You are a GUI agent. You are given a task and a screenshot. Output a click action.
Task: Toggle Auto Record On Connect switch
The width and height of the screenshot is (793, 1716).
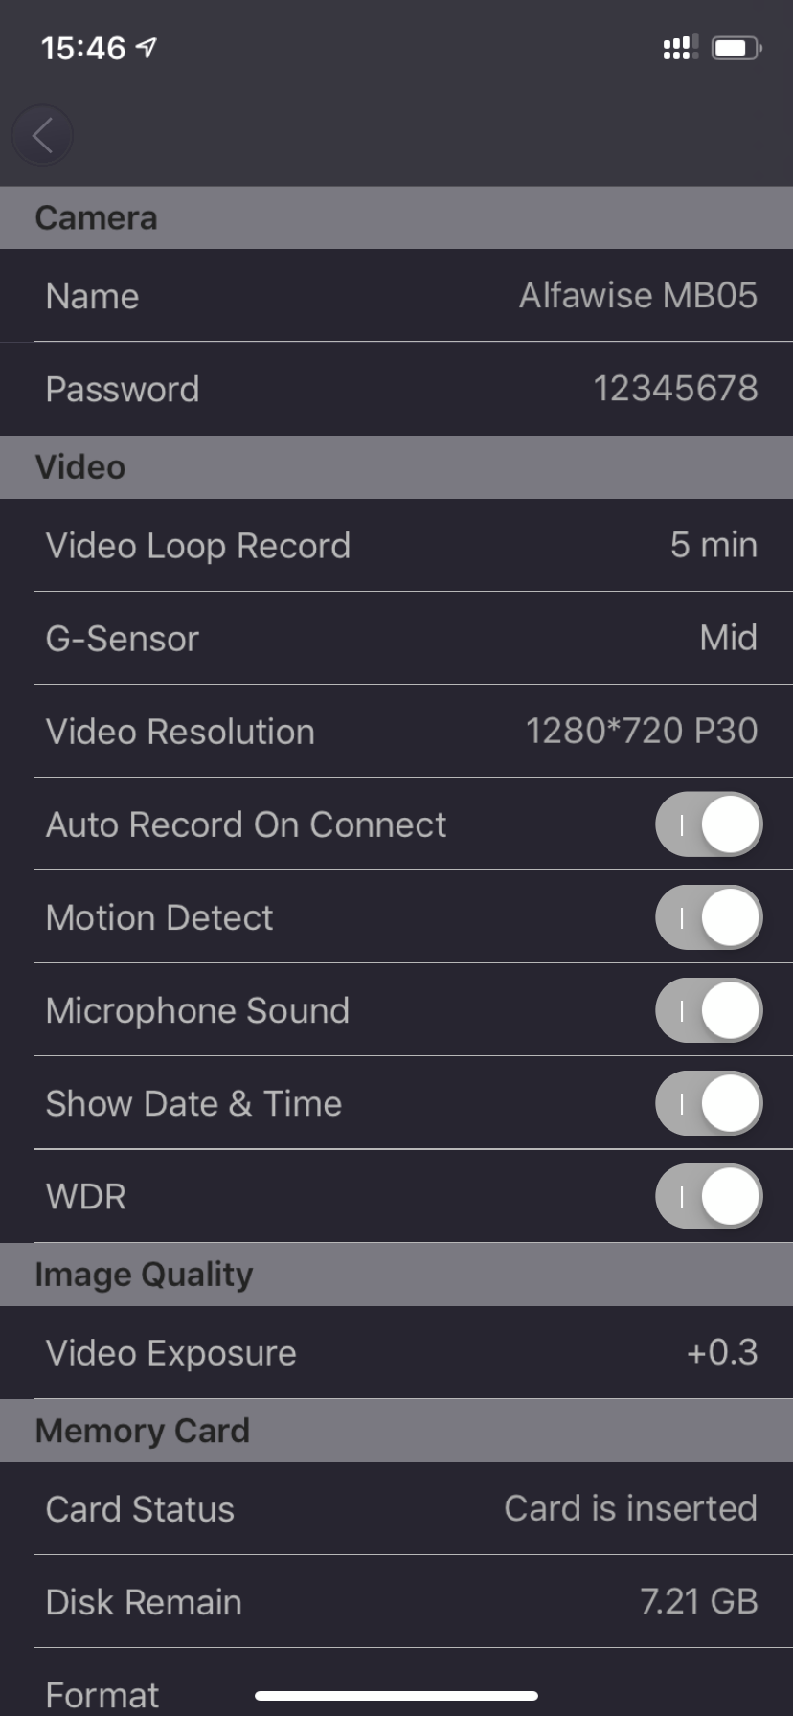pyautogui.click(x=709, y=824)
